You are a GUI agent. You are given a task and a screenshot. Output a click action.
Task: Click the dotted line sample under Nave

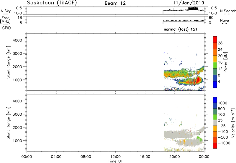click(224, 24)
